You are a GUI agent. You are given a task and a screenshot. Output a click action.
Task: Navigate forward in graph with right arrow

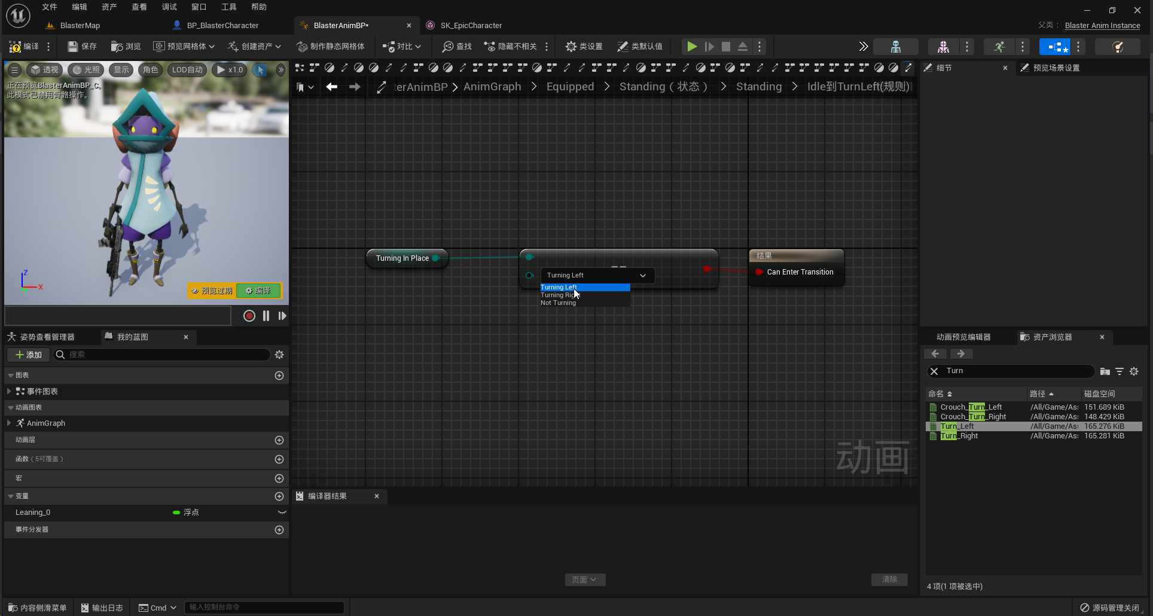355,87
